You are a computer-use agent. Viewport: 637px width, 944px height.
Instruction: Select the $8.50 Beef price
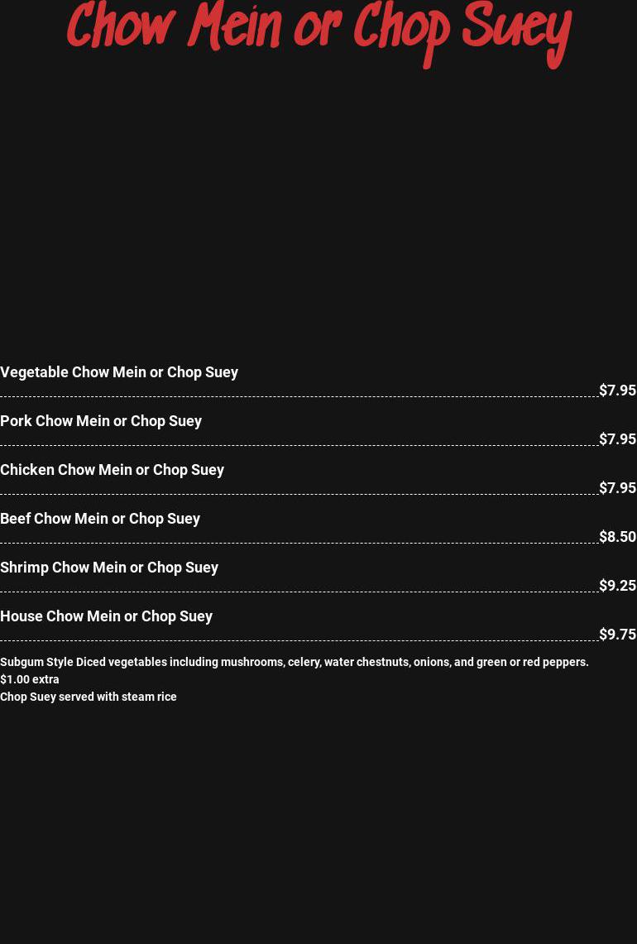[617, 537]
